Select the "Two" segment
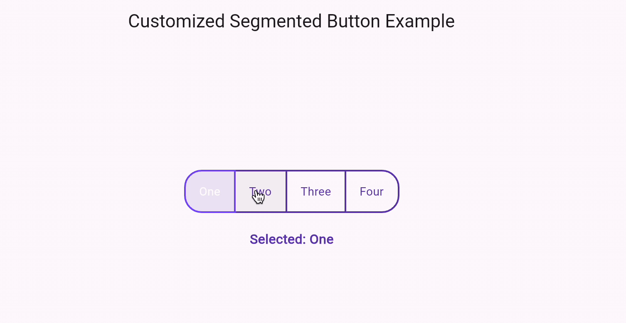Image resolution: width=626 pixels, height=323 pixels. pos(260,191)
